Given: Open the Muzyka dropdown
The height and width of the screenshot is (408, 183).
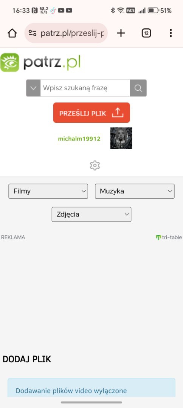Looking at the screenshot, I should pos(135,191).
